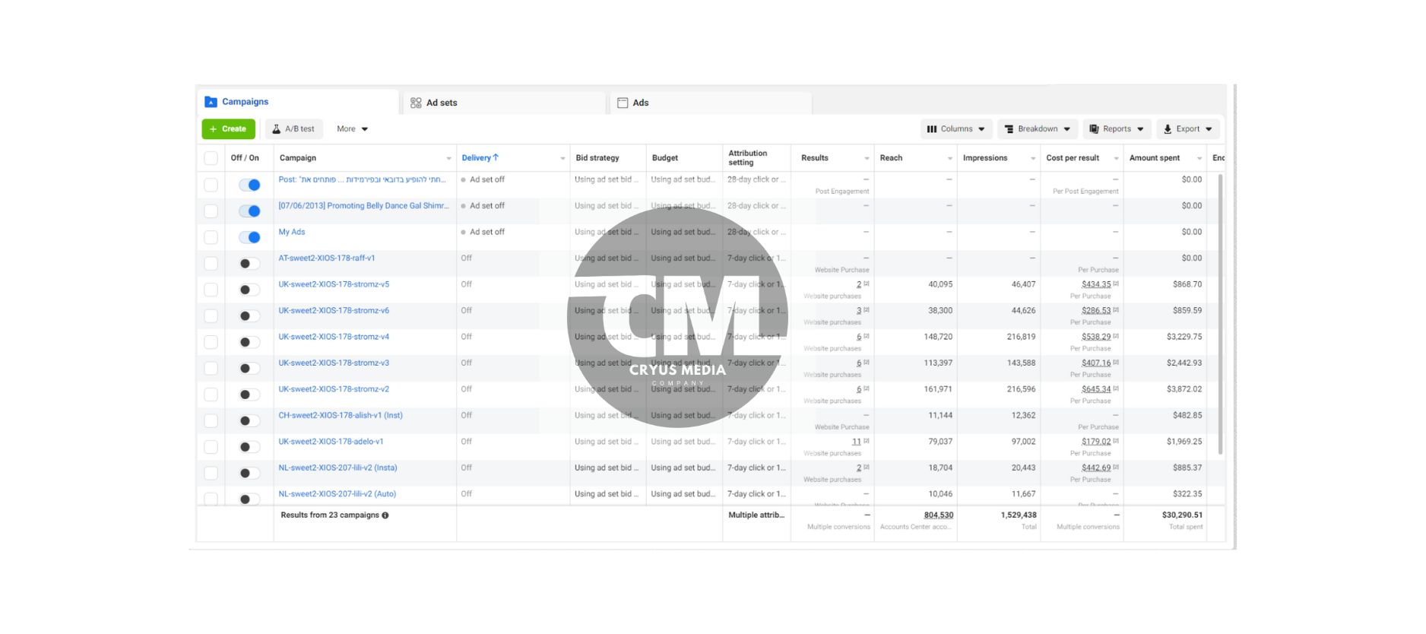
Task: Click the footnote icon beside the $442.69 cost
Action: coord(1116,467)
